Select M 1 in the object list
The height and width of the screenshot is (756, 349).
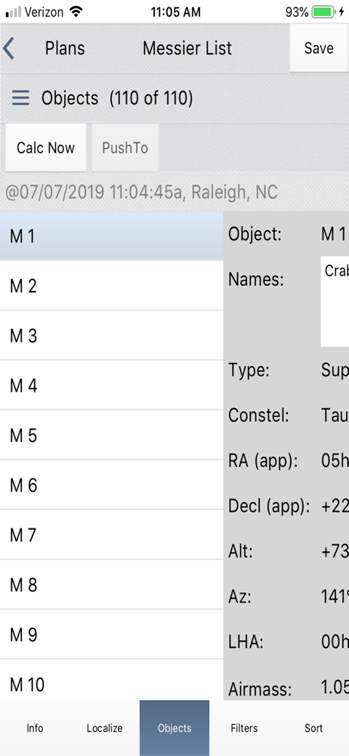coord(111,236)
